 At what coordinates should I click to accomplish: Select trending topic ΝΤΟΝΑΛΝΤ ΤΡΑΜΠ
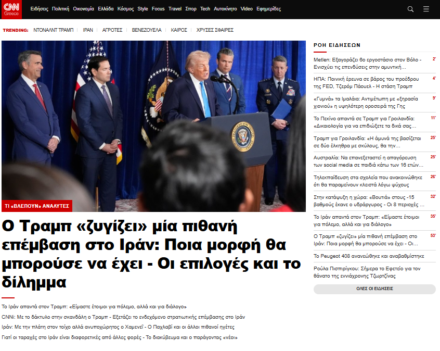click(x=54, y=30)
